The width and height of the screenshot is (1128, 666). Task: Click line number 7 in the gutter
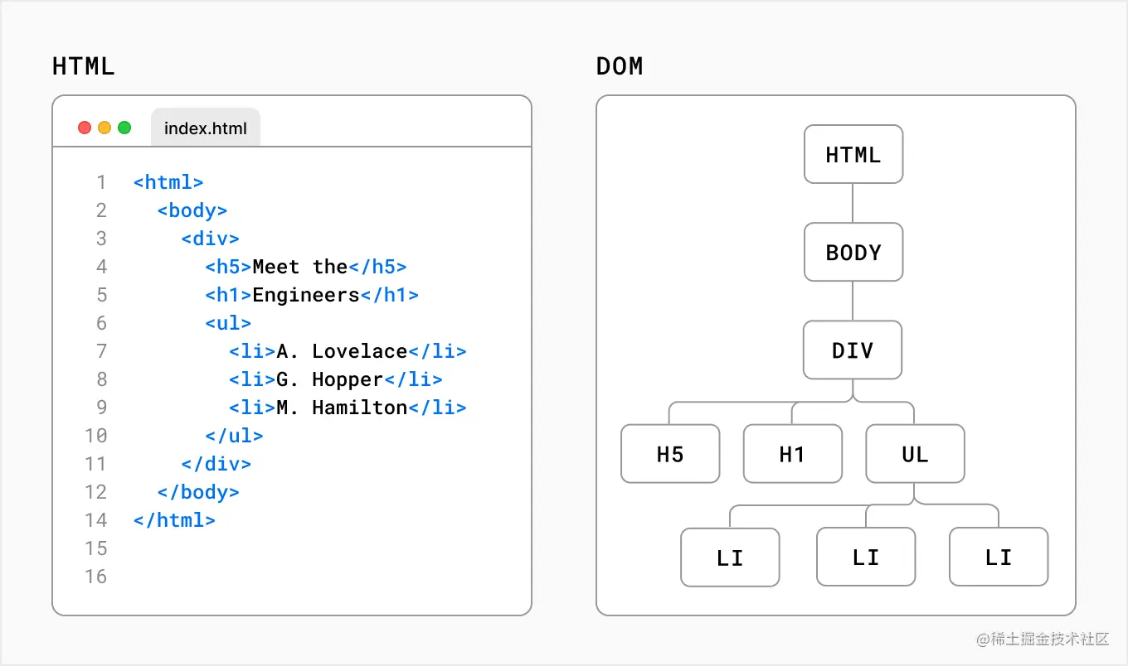pos(101,351)
